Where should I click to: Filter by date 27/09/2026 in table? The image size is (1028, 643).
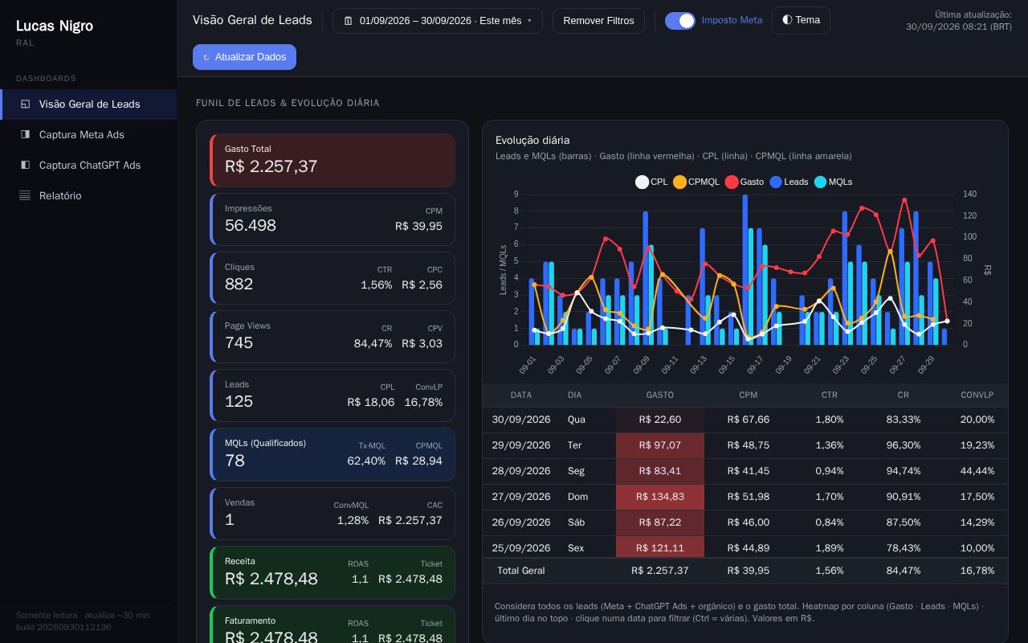click(x=521, y=497)
